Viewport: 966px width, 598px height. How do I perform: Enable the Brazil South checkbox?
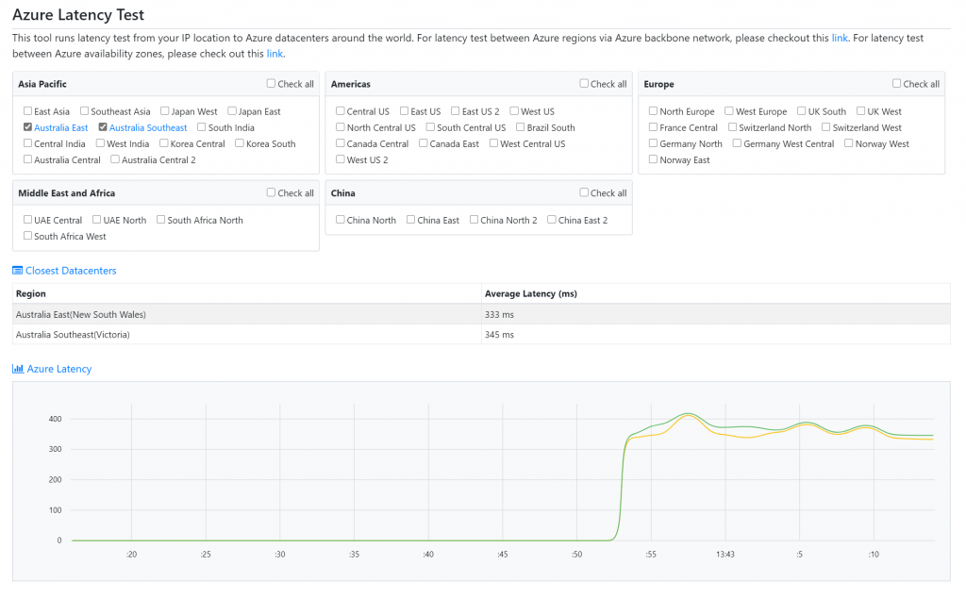pos(521,127)
